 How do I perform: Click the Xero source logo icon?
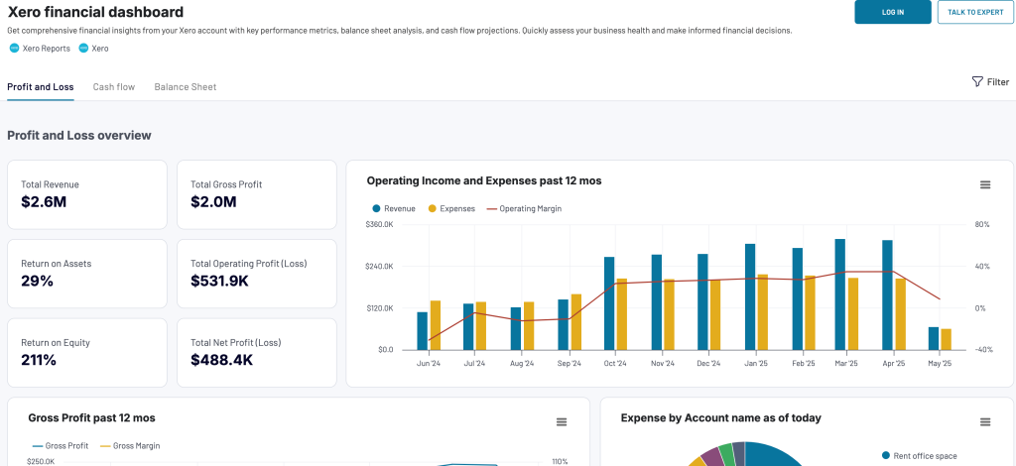[83, 48]
